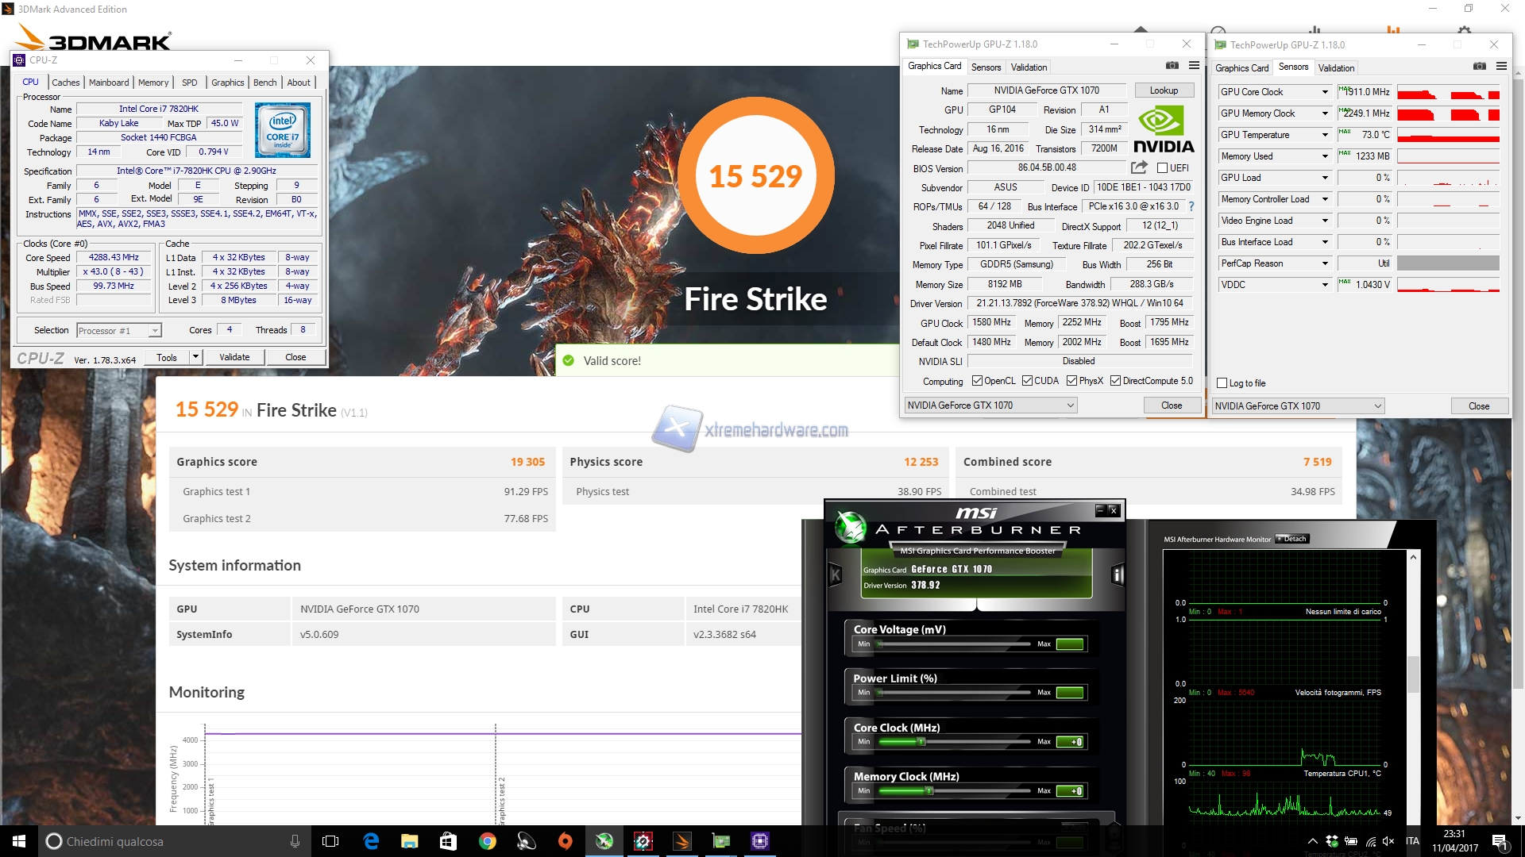Open the CPU-Z Tools dropdown arrow
The image size is (1525, 857).
[195, 357]
